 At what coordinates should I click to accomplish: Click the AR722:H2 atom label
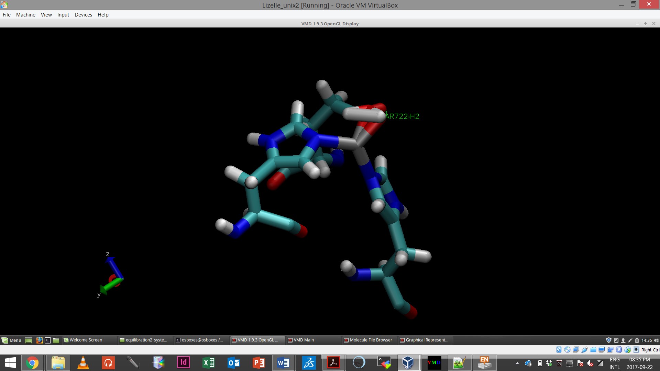(x=402, y=116)
